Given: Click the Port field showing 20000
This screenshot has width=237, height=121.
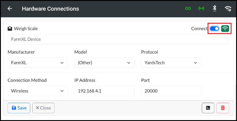Looking at the screenshot, I should [171, 91].
